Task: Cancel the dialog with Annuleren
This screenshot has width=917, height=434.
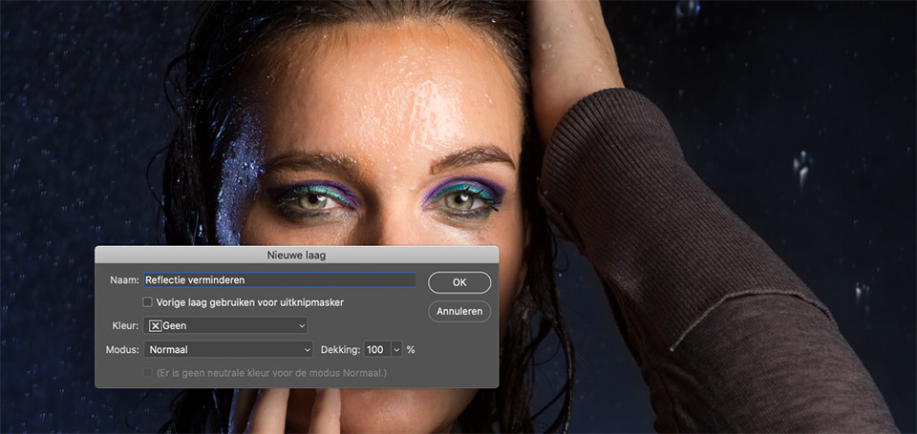Action: [x=459, y=311]
